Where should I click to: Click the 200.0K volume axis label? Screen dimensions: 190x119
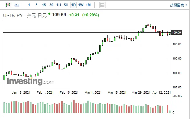tap(177, 96)
